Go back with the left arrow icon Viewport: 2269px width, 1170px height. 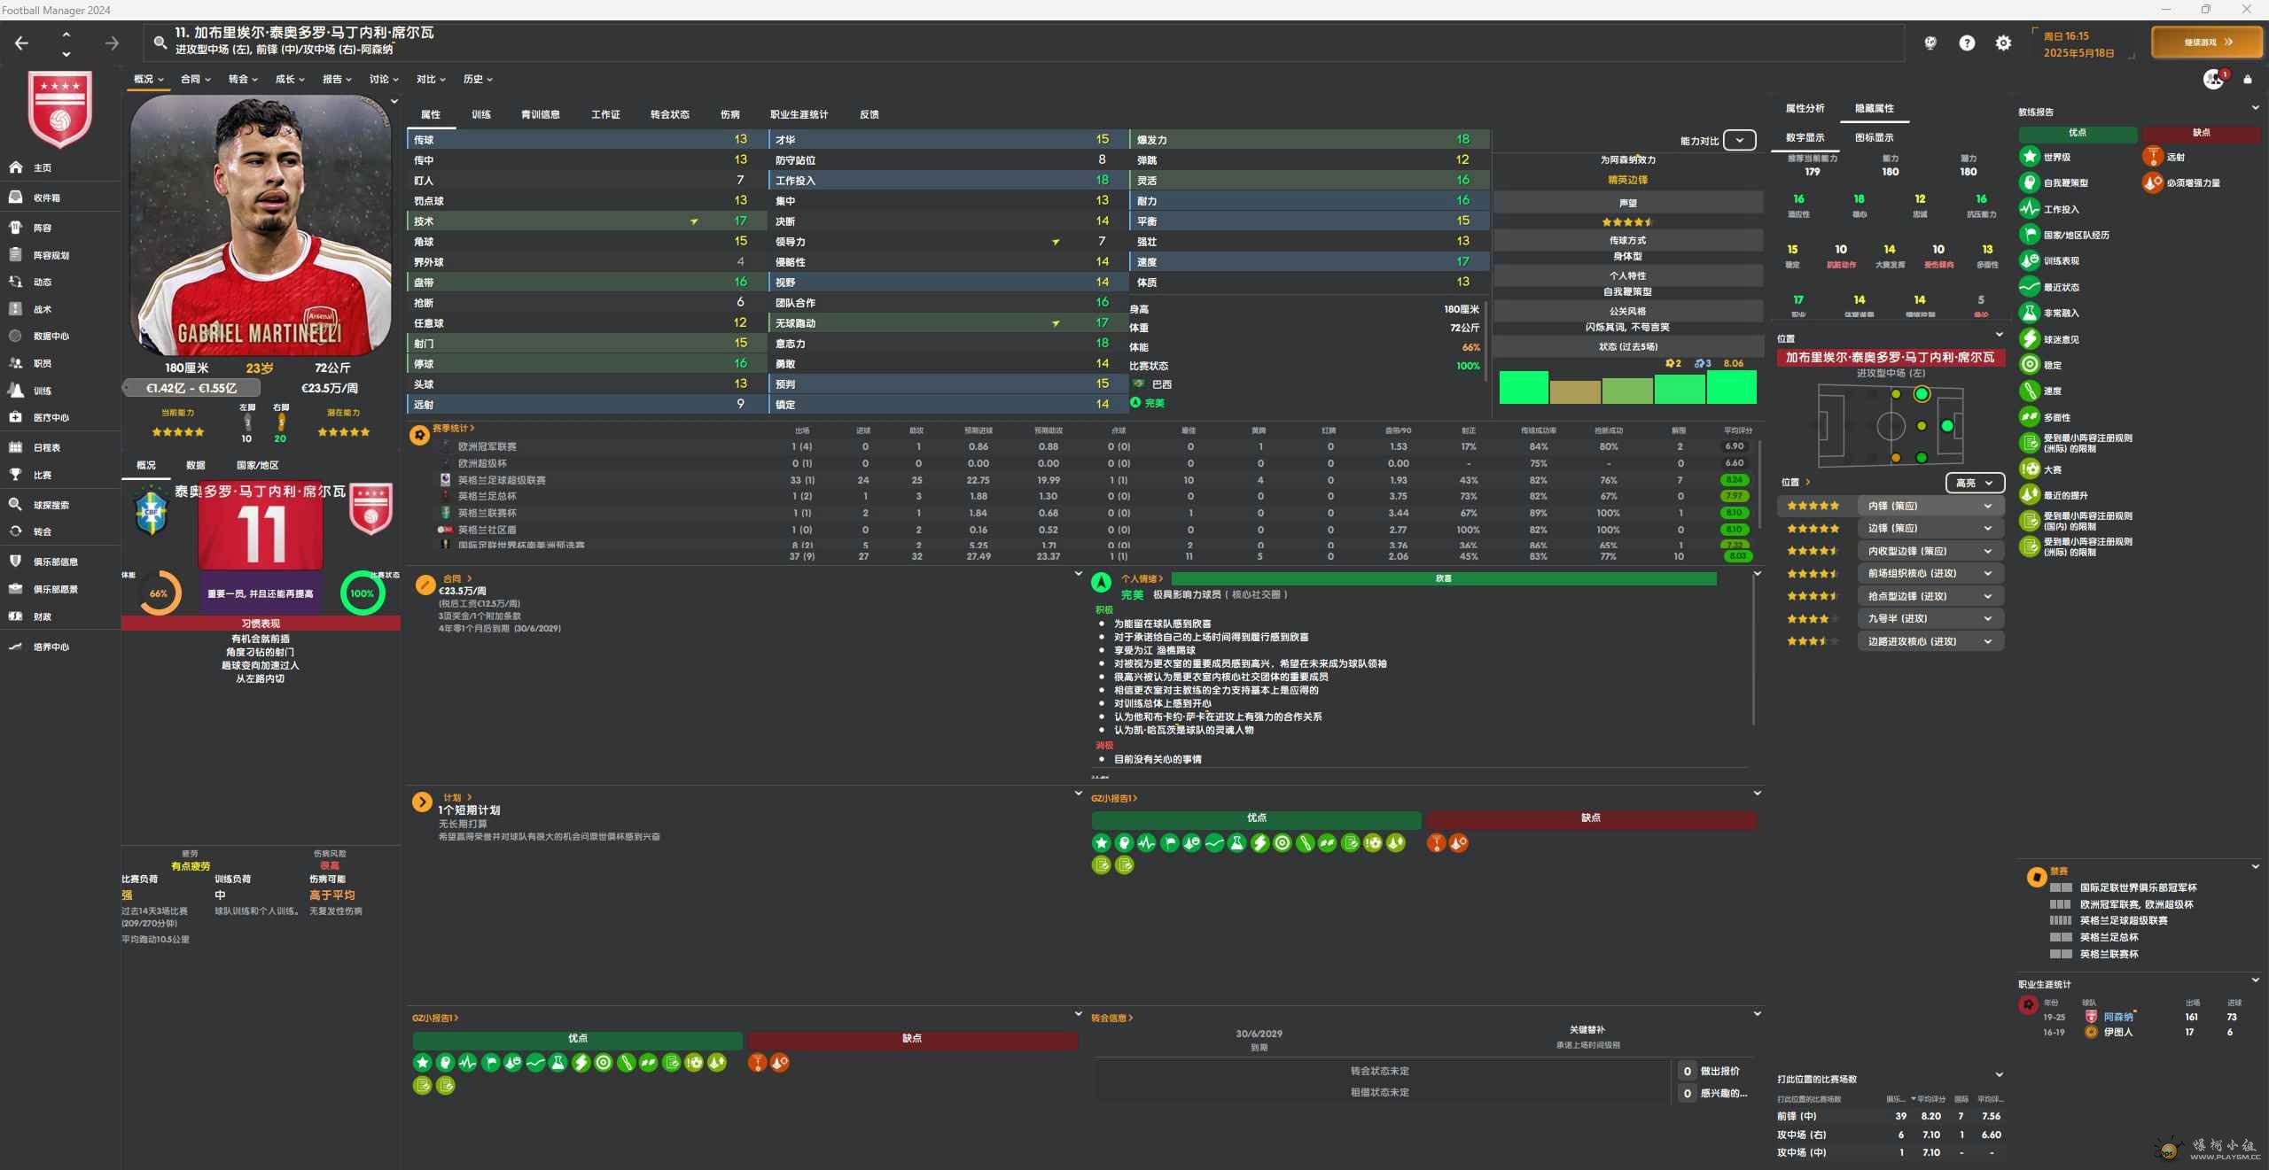pyautogui.click(x=22, y=43)
